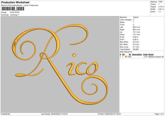Click the Stop Sequence heading
The height and width of the screenshot is (116, 165).
126,52
